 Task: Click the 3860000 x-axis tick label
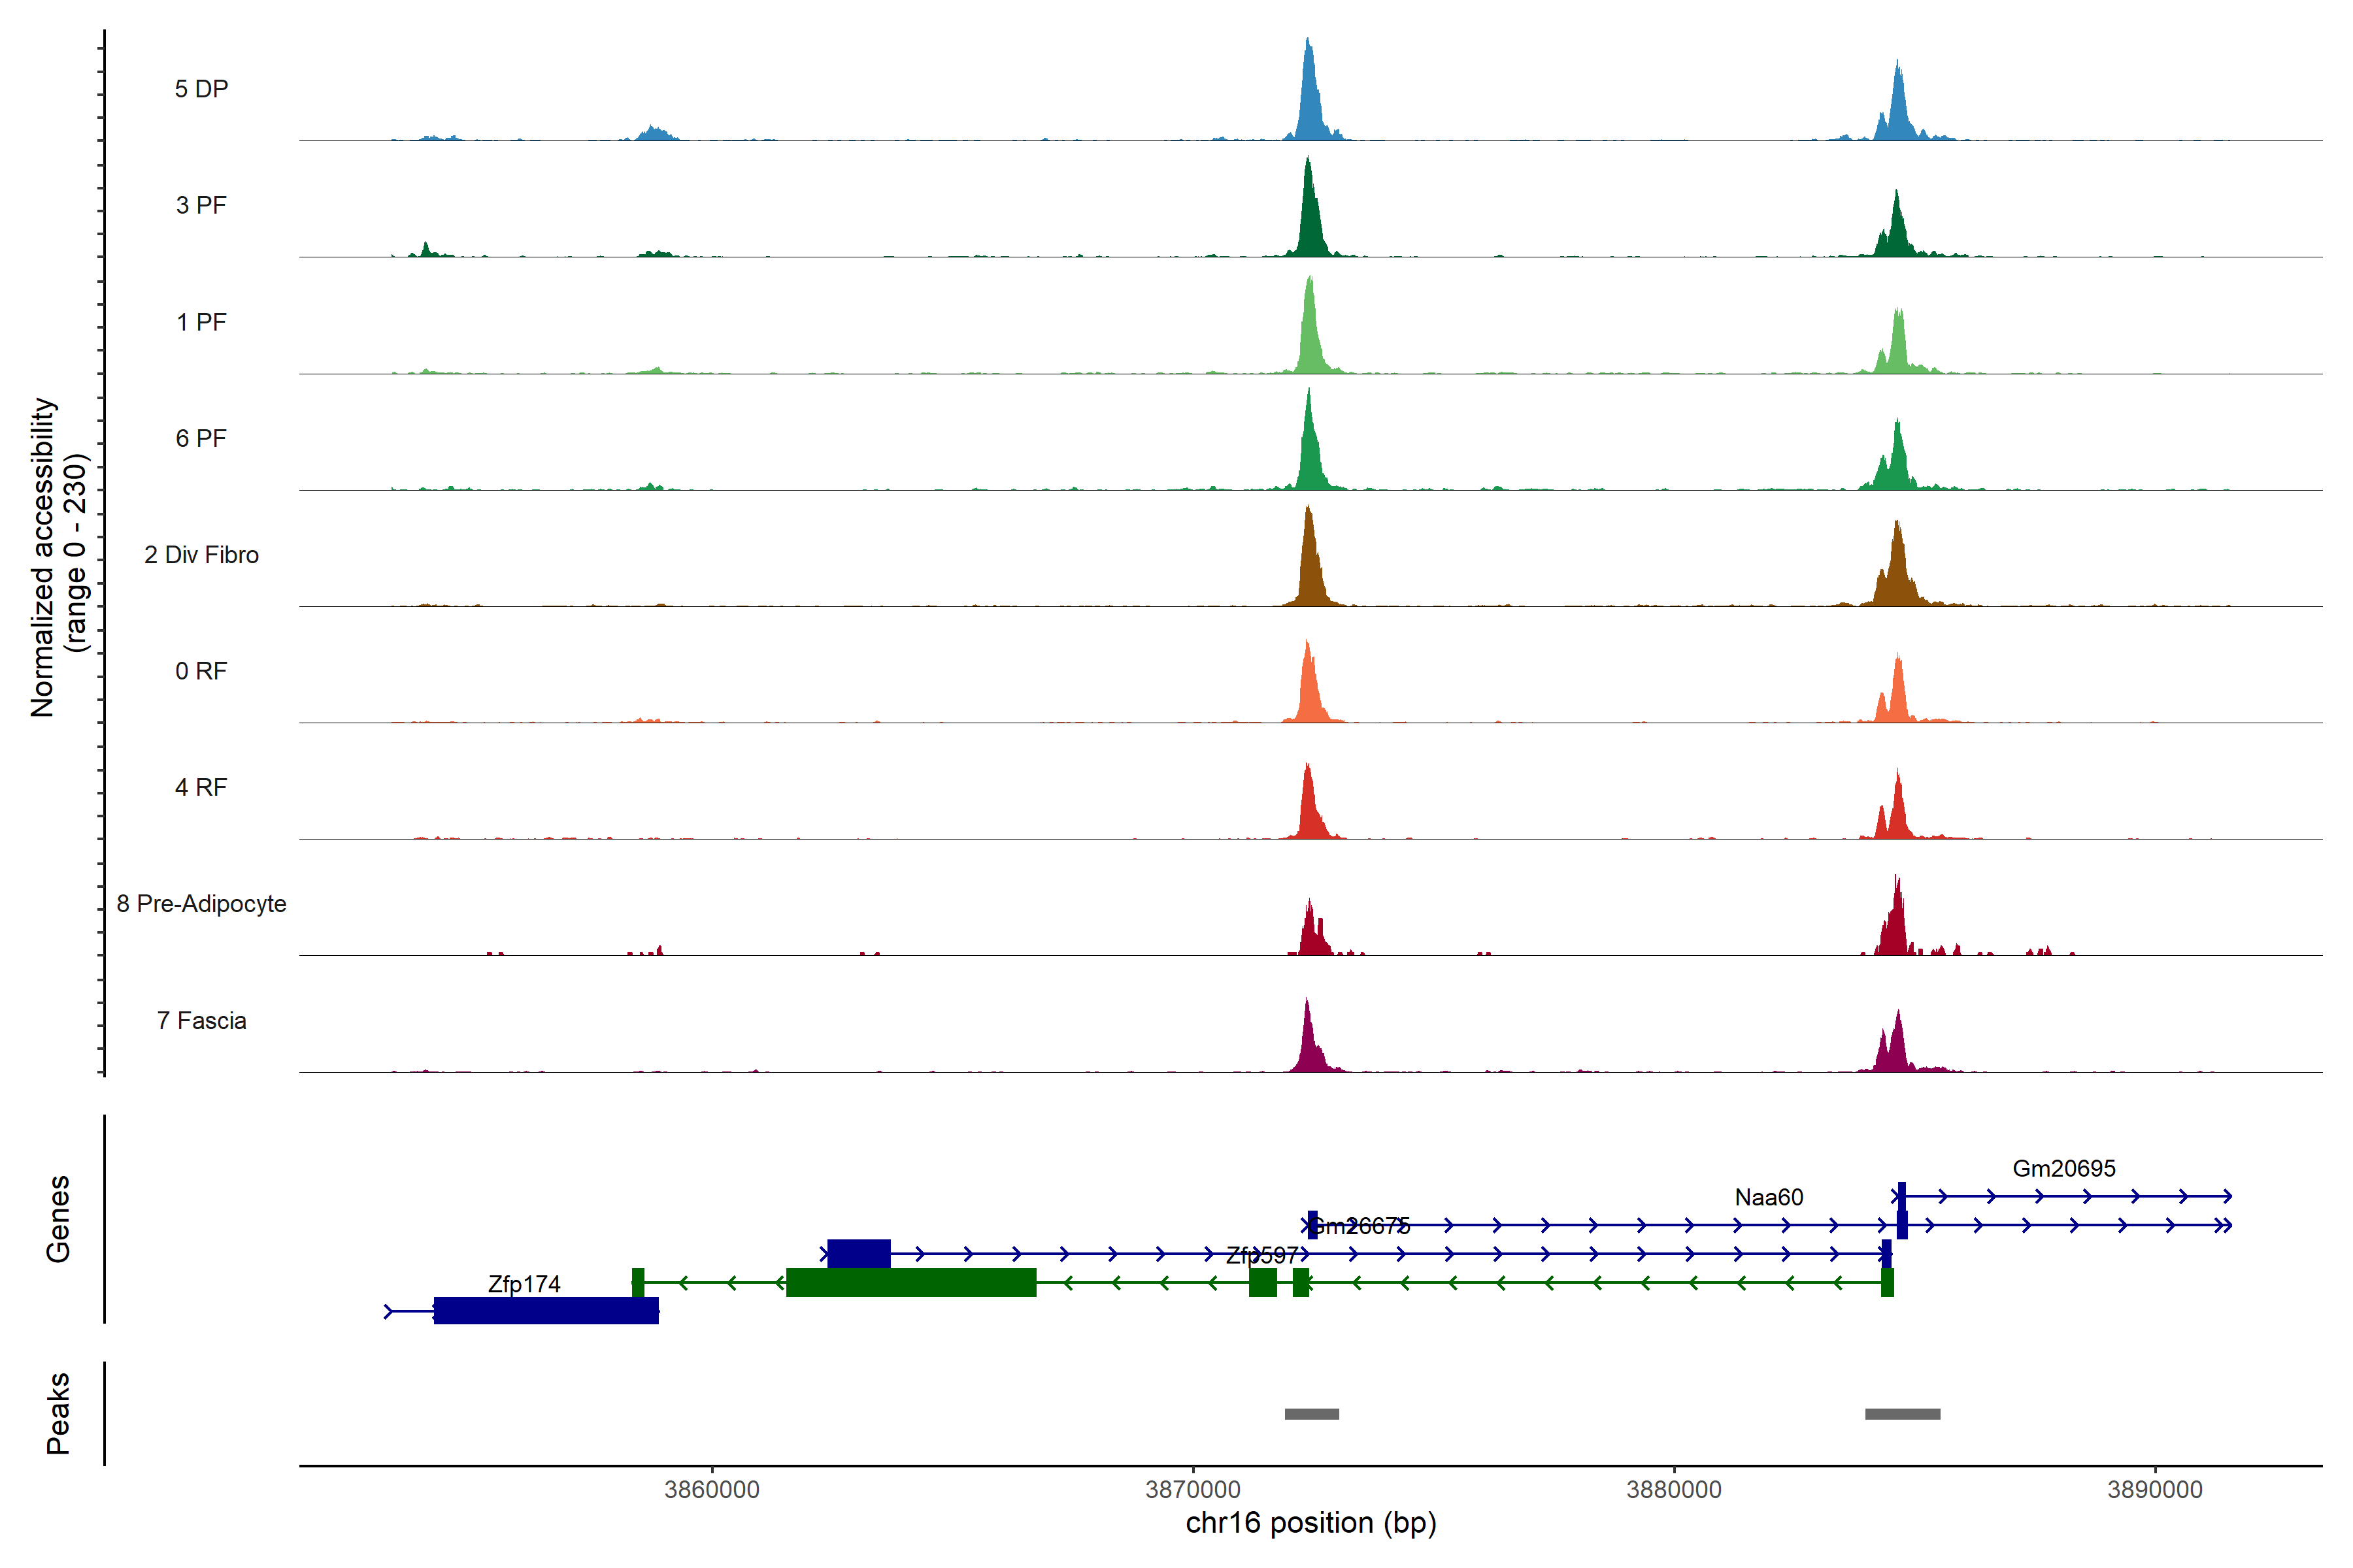coord(711,1490)
